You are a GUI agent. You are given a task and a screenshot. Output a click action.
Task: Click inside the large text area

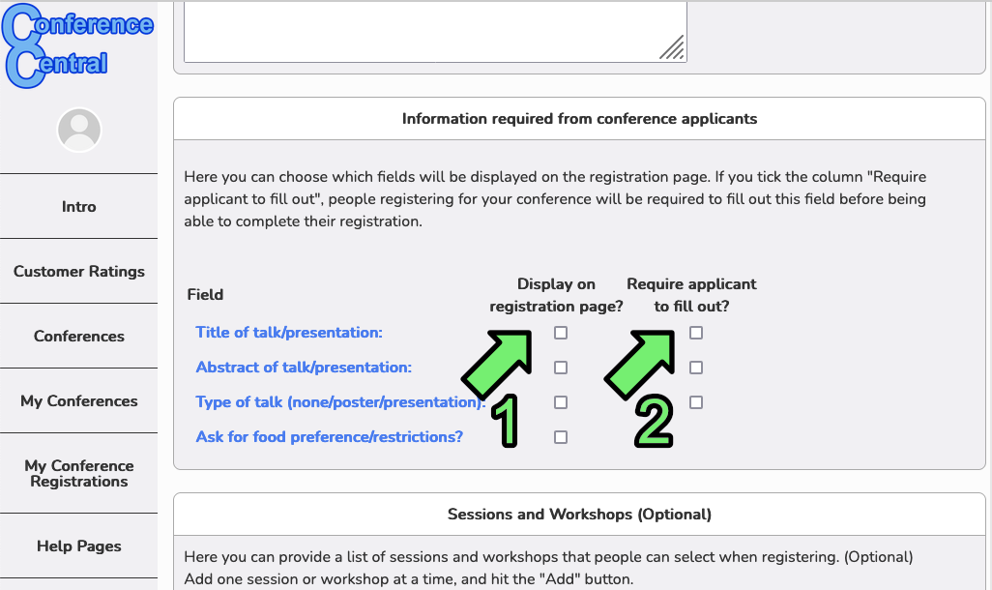click(x=435, y=32)
